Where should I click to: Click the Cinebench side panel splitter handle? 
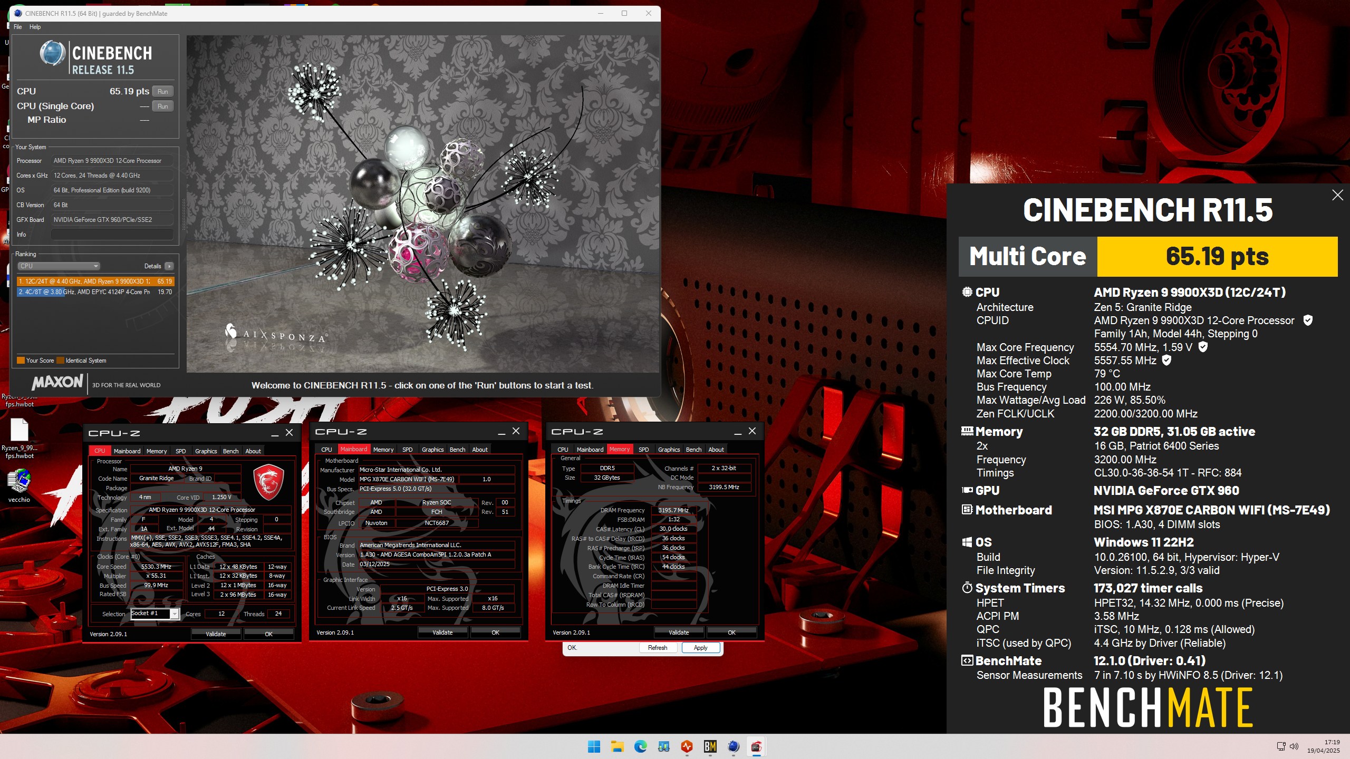tap(184, 214)
